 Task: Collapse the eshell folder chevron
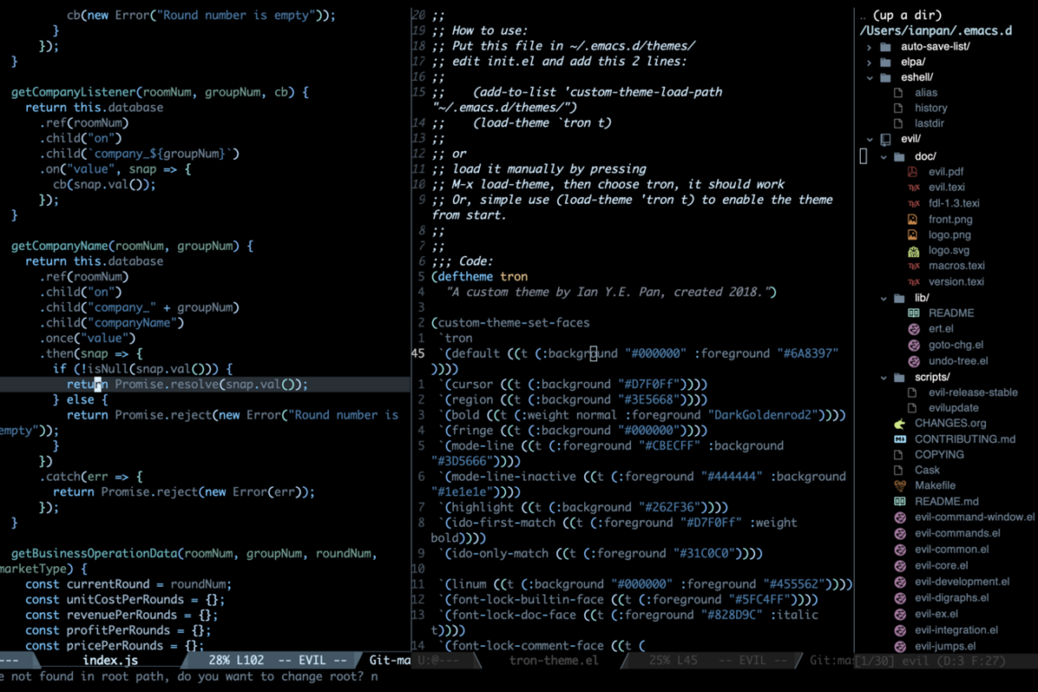[869, 78]
